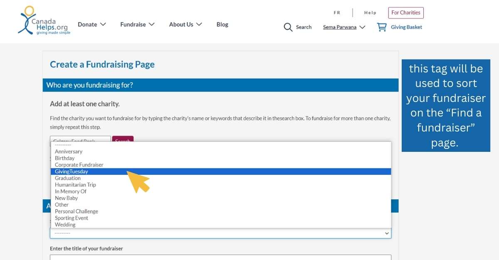This screenshot has width=499, height=260.
Task: Switch language with the FR link
Action: point(337,13)
